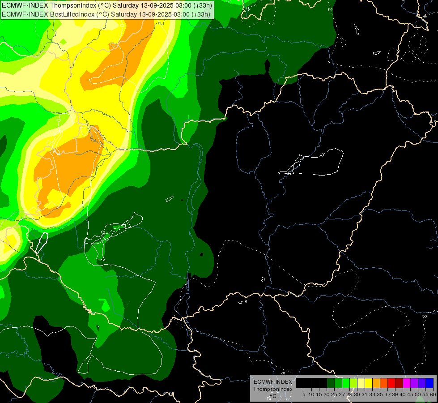The image size is (438, 403).
Task: Click the BestLiftedIndex title line
Action: (106, 14)
